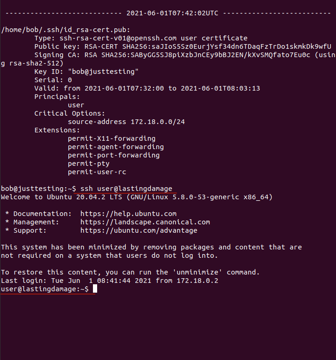The image size is (336, 360).
Task: Click the principal name user
Action: [76, 105]
